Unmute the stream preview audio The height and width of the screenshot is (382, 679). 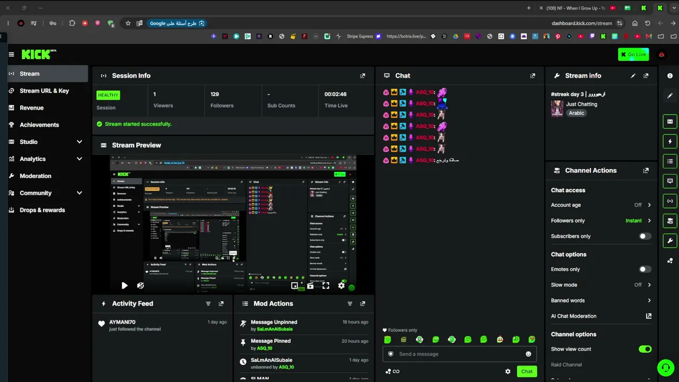pos(140,285)
